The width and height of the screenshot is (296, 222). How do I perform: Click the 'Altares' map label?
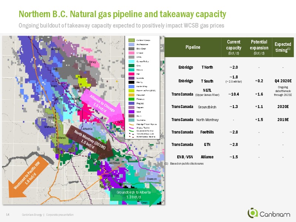61,138
